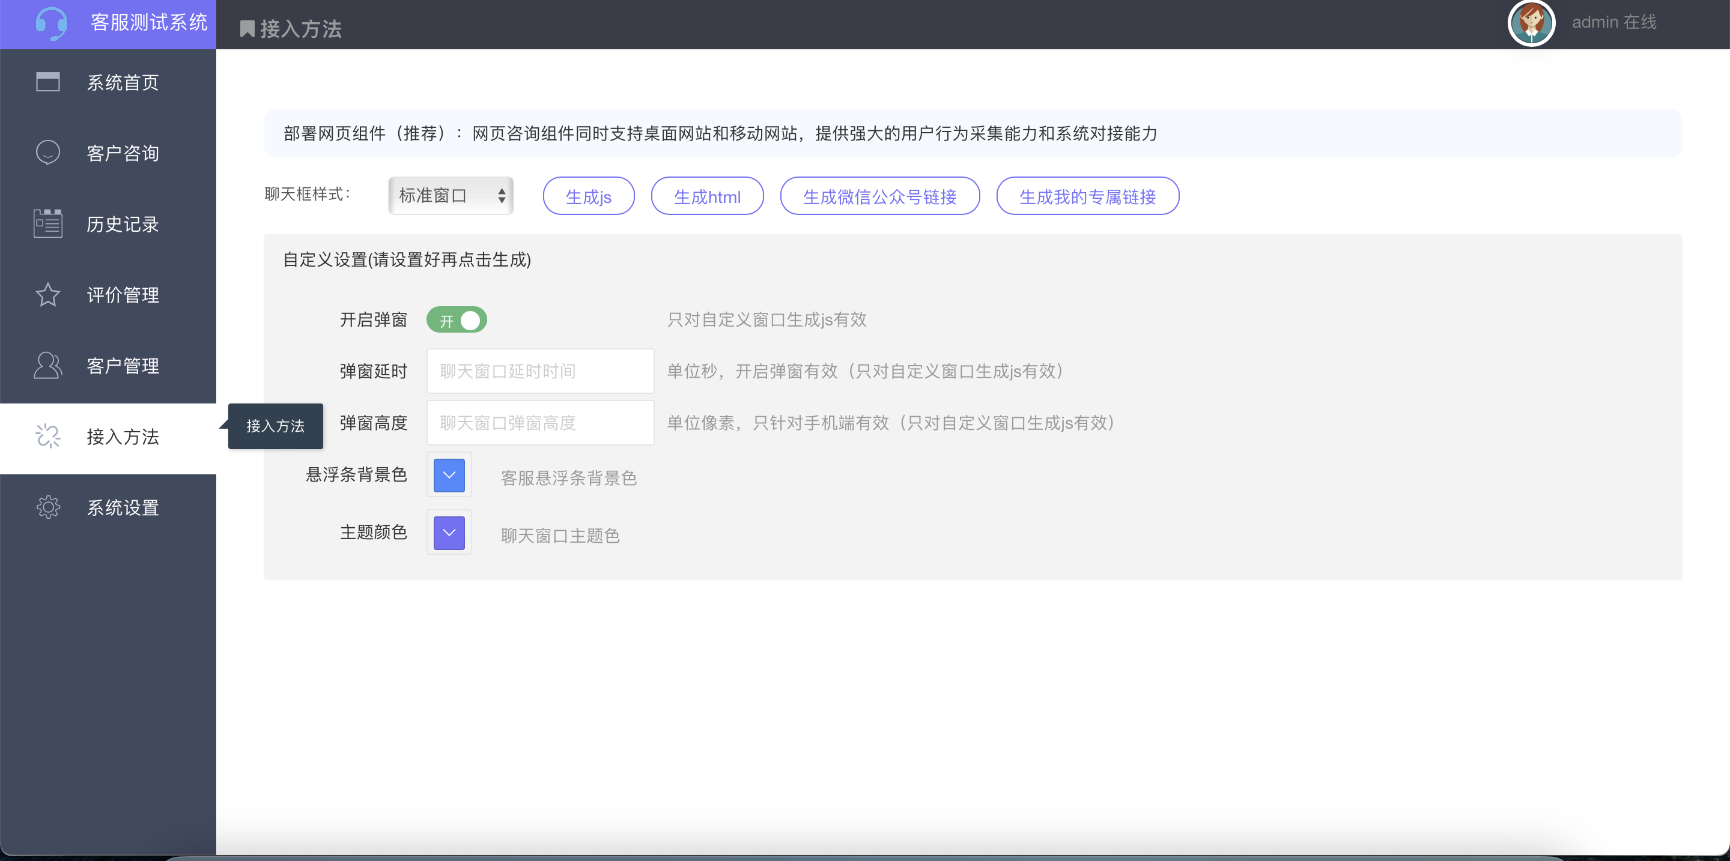This screenshot has height=861, width=1730.
Task: Select the 评价管理 star icon
Action: pos(47,295)
